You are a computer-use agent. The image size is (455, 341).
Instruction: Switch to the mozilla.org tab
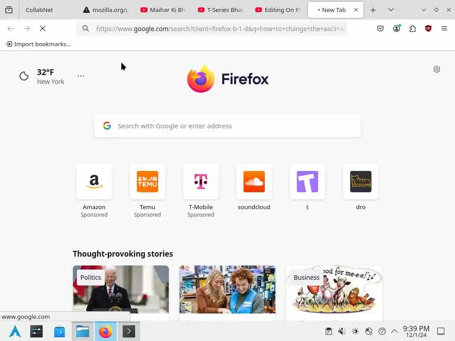pyautogui.click(x=106, y=10)
